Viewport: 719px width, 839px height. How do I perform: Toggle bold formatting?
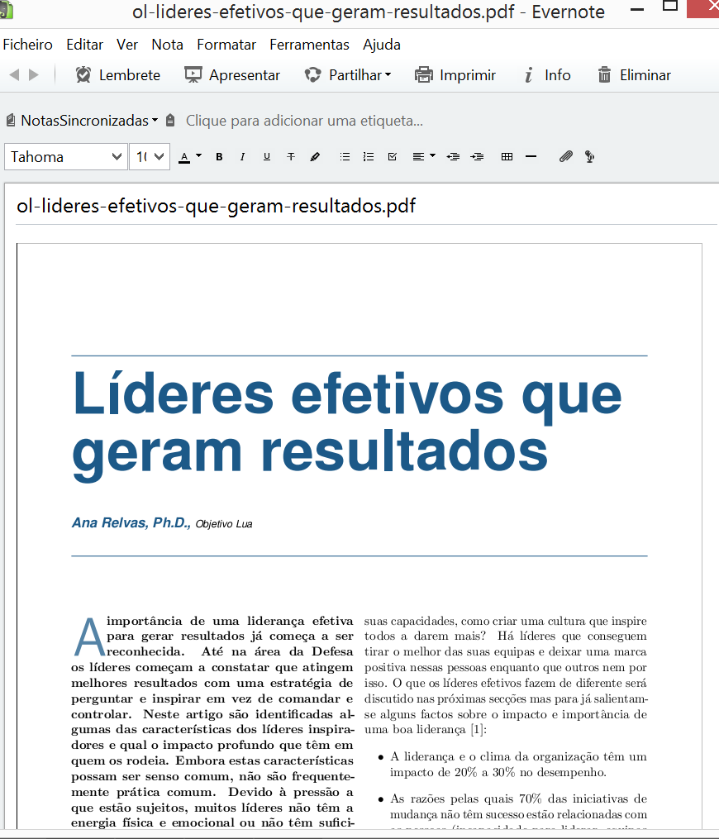[219, 157]
